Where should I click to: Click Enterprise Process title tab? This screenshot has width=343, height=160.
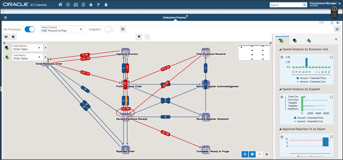pyautogui.click(x=175, y=17)
